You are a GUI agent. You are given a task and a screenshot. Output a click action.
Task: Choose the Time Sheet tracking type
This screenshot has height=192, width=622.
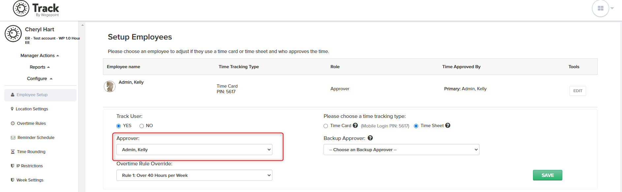point(416,126)
